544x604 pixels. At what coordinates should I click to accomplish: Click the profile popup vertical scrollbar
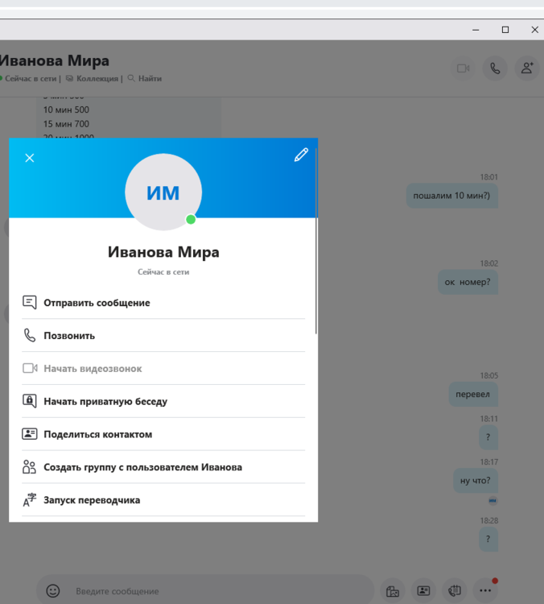point(316,242)
